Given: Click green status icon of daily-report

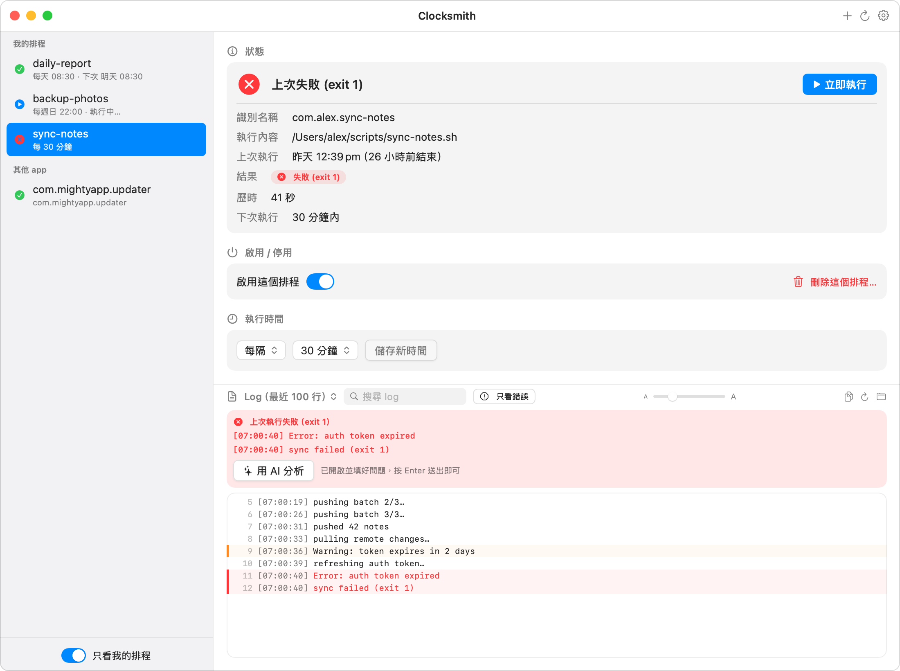Looking at the screenshot, I should point(20,69).
